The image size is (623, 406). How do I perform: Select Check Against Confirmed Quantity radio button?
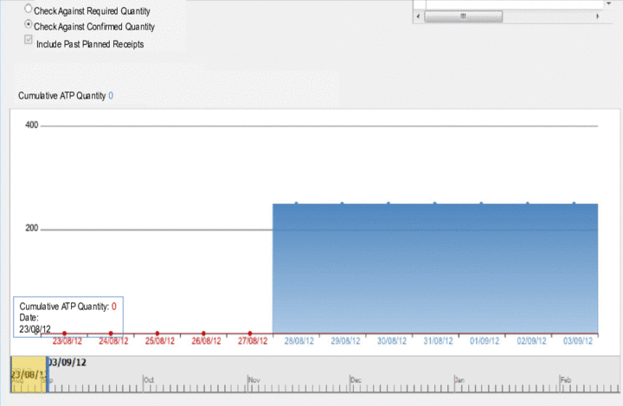(29, 25)
